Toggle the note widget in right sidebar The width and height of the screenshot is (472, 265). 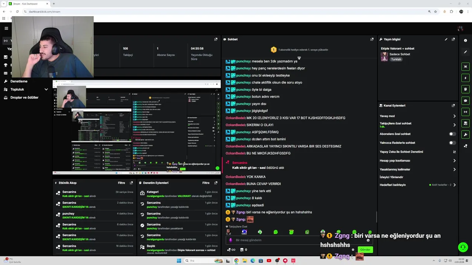pos(465,89)
